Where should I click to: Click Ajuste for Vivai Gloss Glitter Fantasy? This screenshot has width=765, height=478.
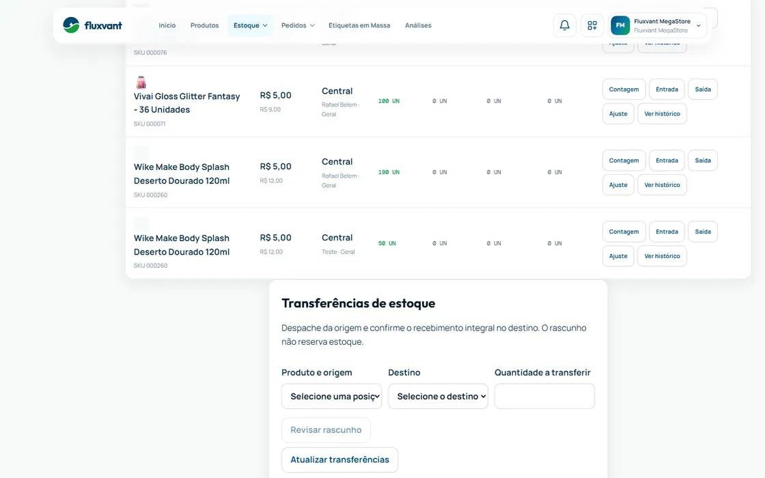pos(618,113)
